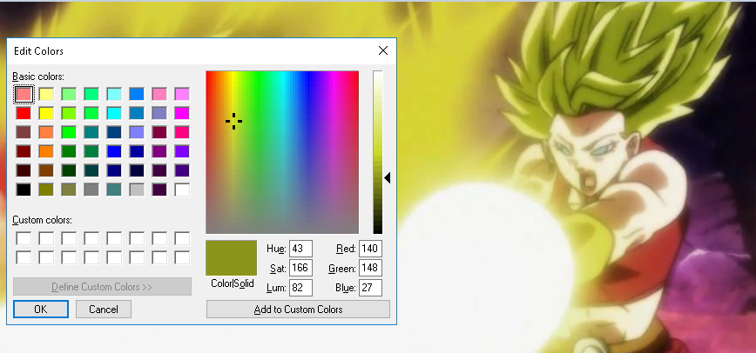Click into the Hue value field
The image size is (756, 353).
(x=300, y=249)
